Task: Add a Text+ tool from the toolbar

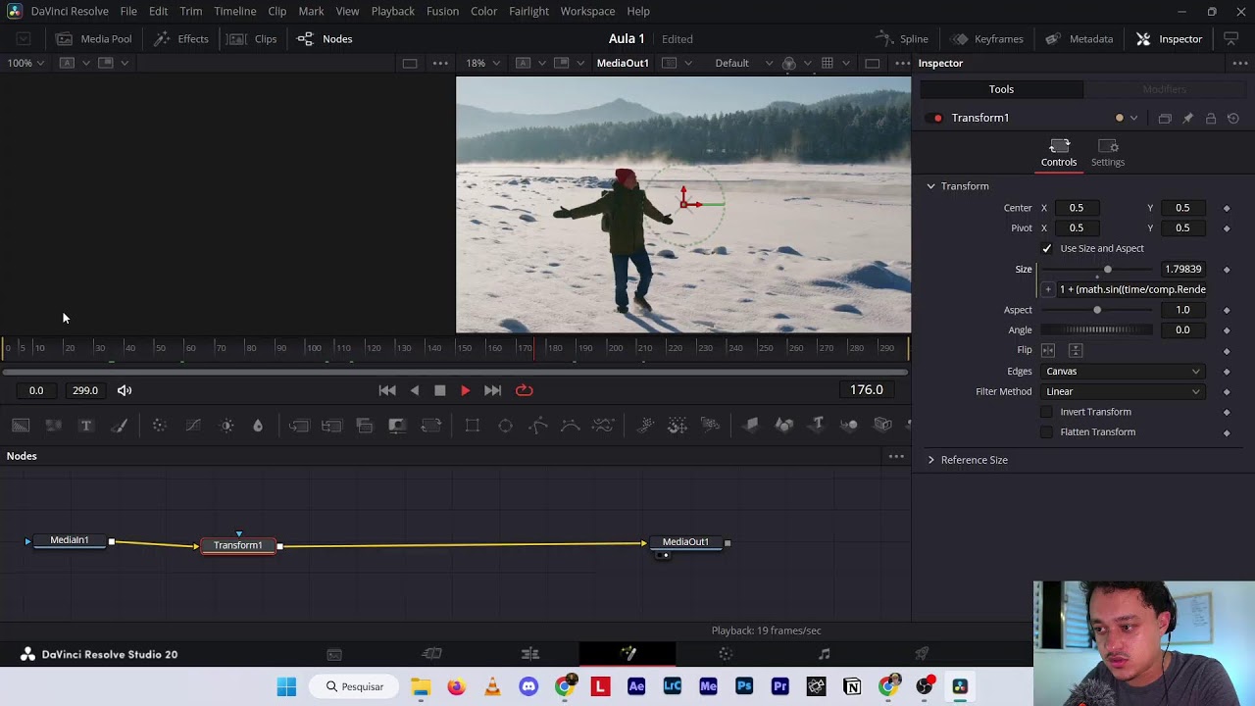Action: (x=86, y=425)
